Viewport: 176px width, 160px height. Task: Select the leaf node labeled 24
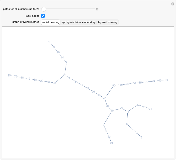[x=112, y=143]
